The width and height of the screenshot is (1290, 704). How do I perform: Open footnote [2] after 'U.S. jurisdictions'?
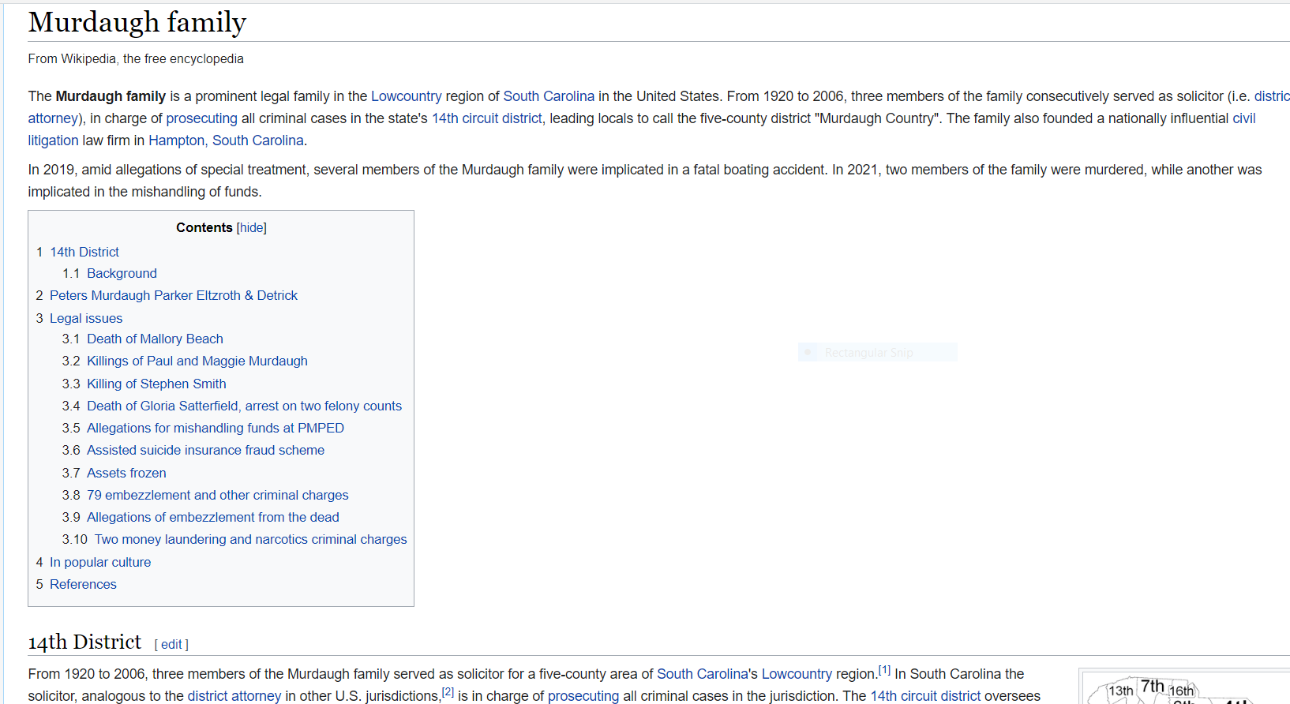(448, 692)
